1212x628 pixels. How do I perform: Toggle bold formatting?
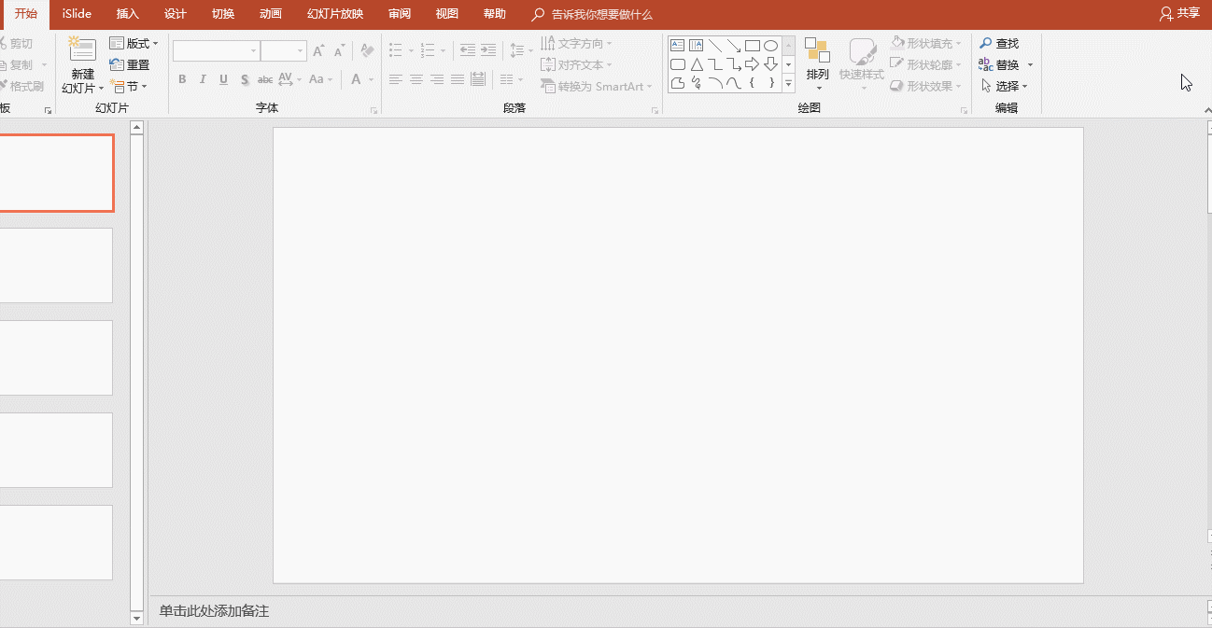(x=182, y=79)
